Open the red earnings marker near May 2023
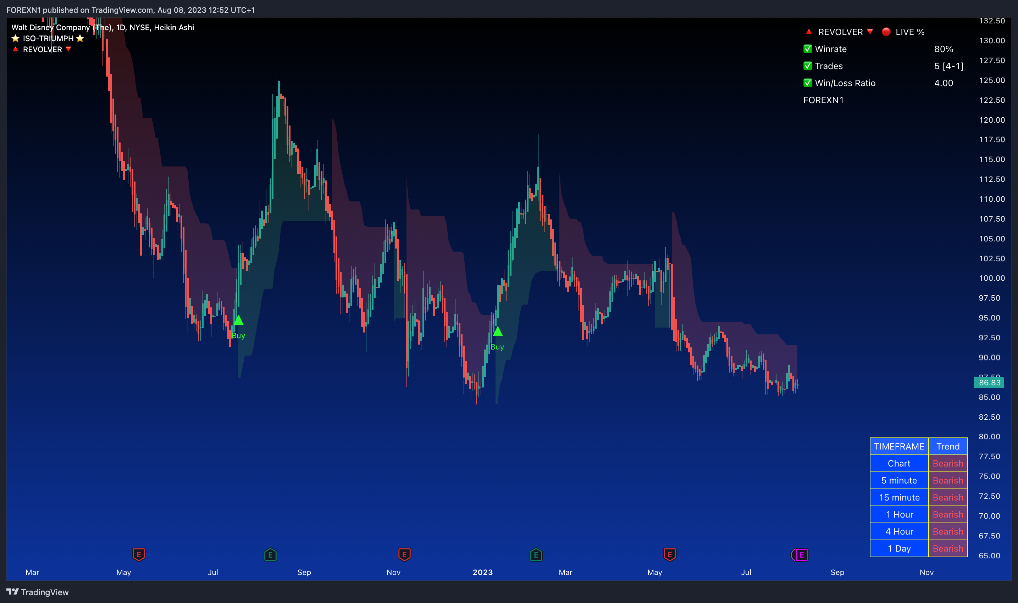Viewport: 1018px width, 603px height. pos(670,554)
